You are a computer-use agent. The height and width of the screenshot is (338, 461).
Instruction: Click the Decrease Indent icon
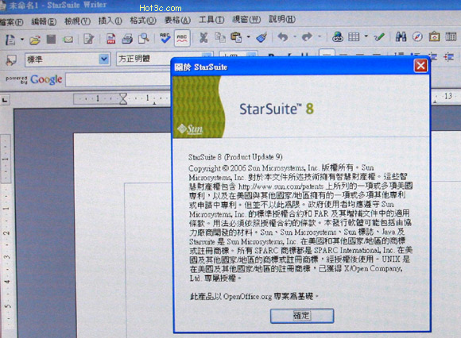tap(432, 56)
